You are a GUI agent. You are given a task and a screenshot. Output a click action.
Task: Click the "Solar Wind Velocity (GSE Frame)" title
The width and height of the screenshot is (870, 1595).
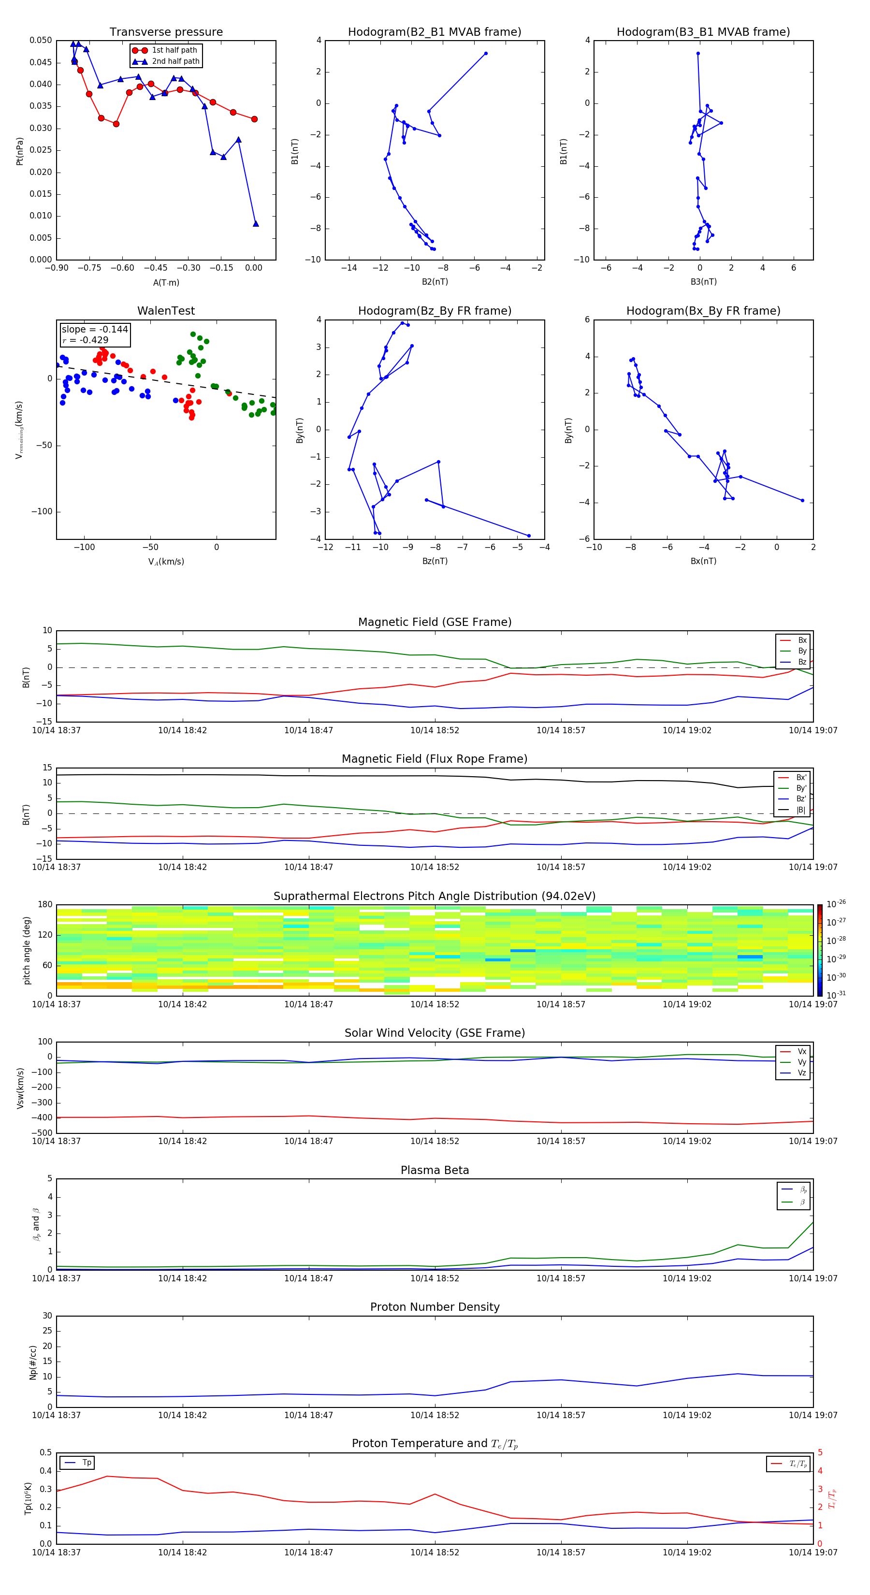pyautogui.click(x=435, y=1033)
